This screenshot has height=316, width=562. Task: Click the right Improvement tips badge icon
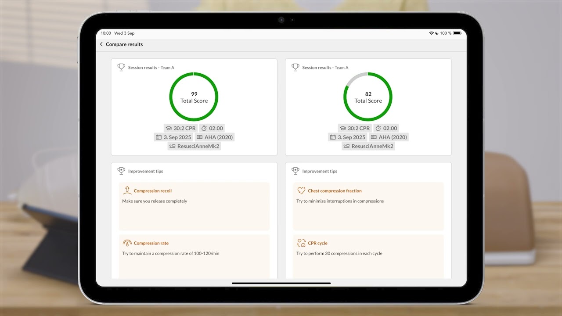coord(295,171)
